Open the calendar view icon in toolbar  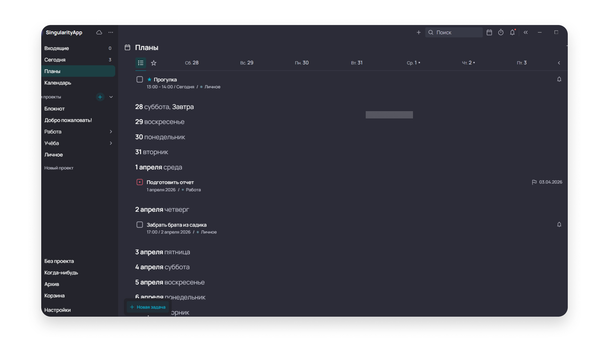[489, 32]
